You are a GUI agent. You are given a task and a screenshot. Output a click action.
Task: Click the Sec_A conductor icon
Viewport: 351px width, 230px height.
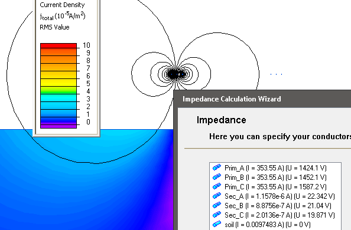click(x=217, y=196)
